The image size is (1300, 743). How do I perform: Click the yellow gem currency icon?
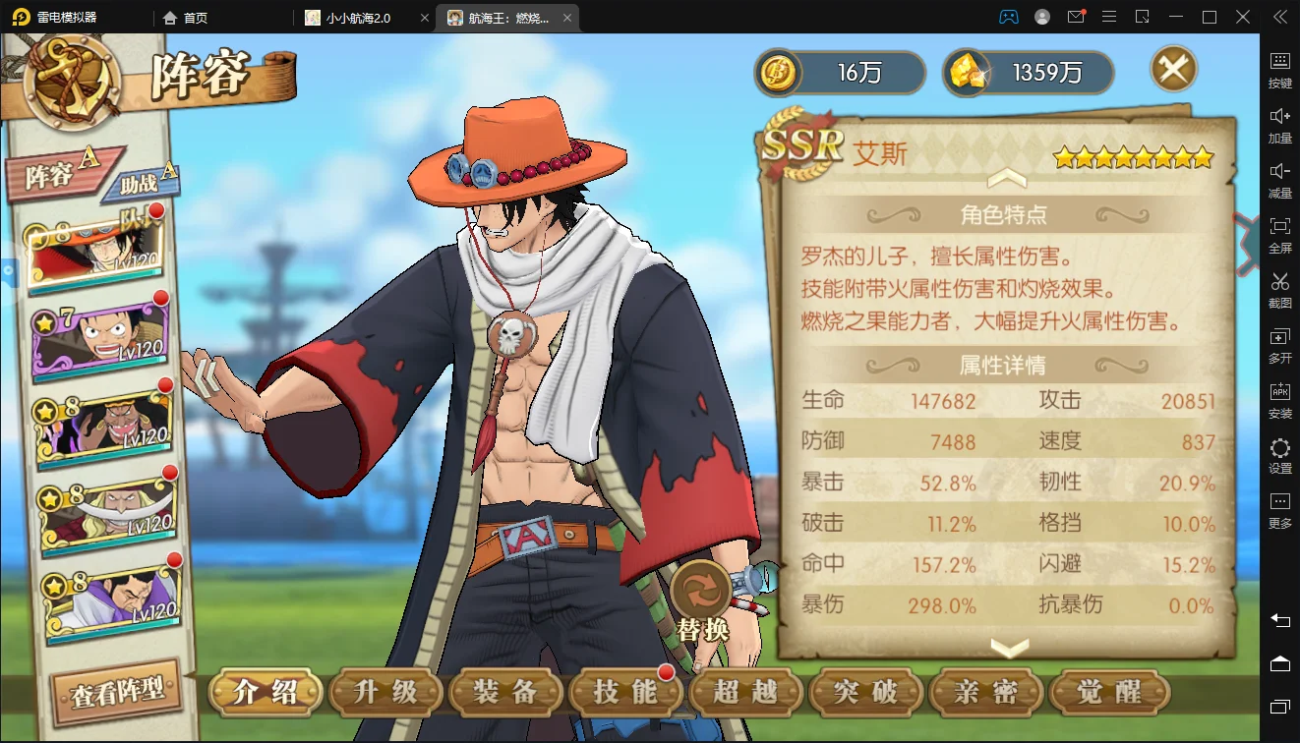point(967,73)
